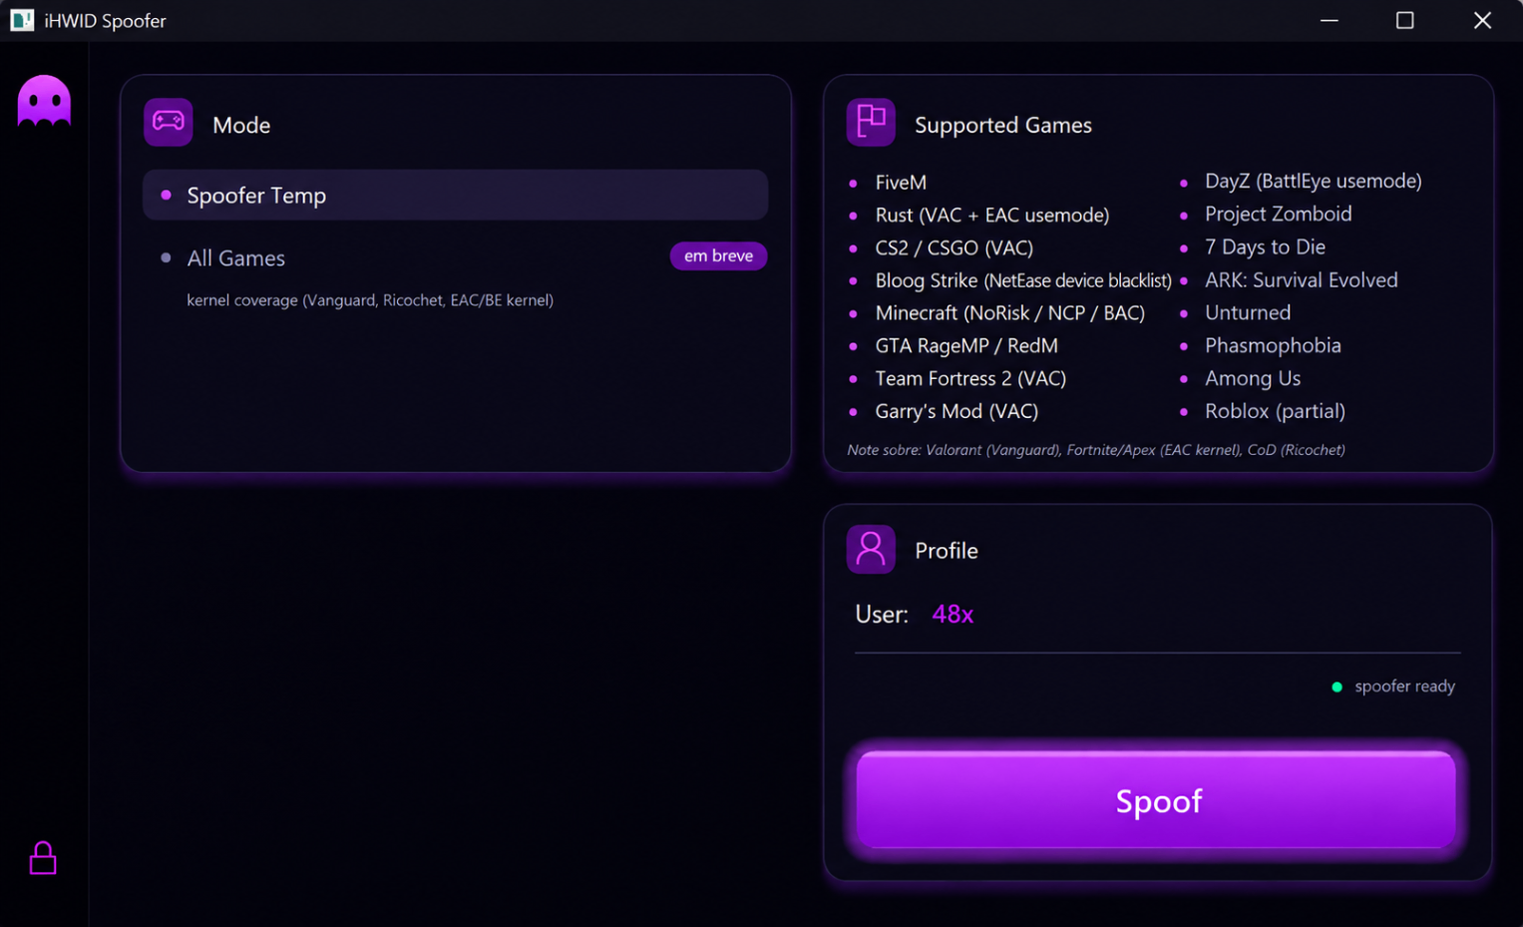1523x927 pixels.
Task: Select Roblox (partial) in games list
Action: point(1275,411)
